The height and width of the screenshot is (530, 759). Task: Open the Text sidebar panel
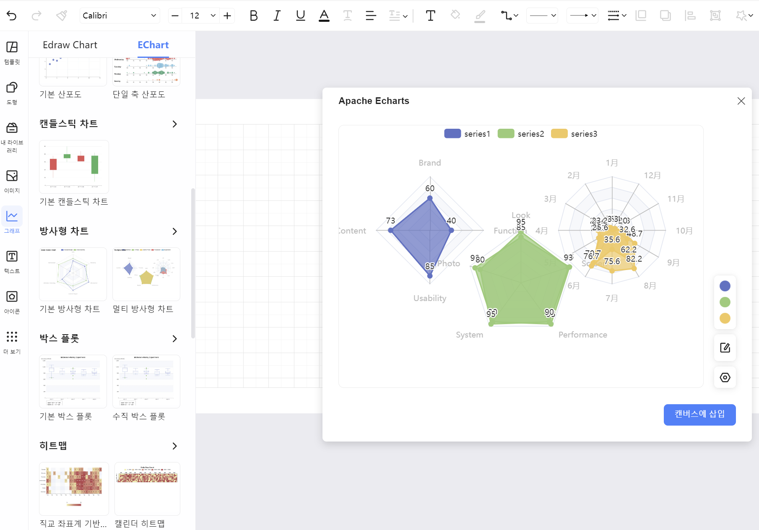pos(12,262)
